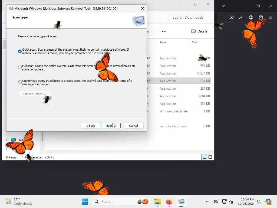The image size is (277, 208).
Task: Click the disabled Choose Folder button
Action: pyautogui.click(x=35, y=94)
